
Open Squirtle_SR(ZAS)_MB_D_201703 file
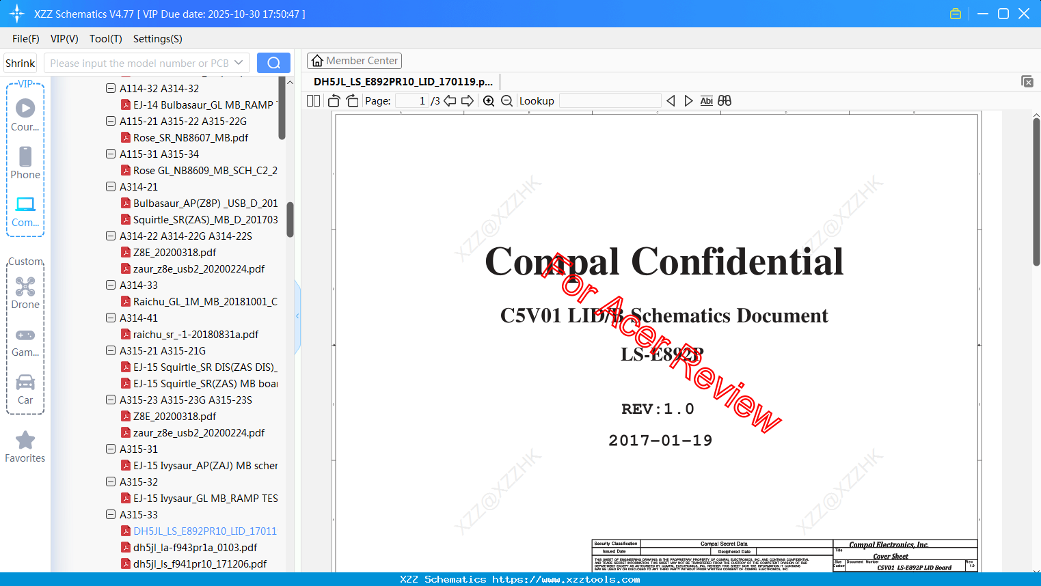pos(206,219)
